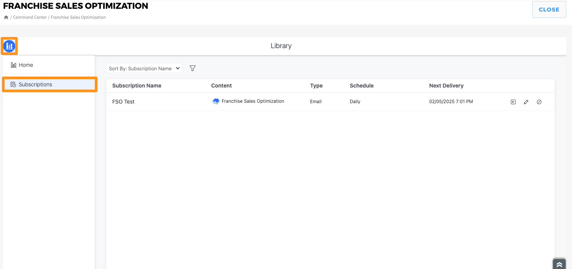Click the Franchise Sales Optimization content icon

216,101
